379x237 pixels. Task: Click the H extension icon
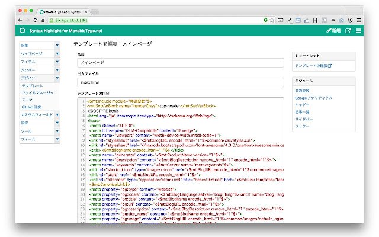[315, 20]
